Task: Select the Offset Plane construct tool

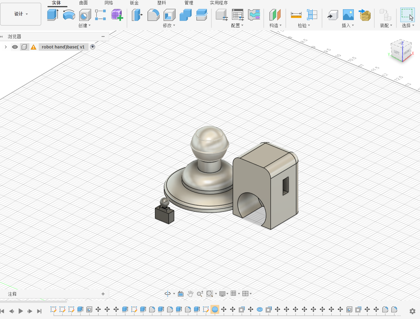Action: [275, 15]
